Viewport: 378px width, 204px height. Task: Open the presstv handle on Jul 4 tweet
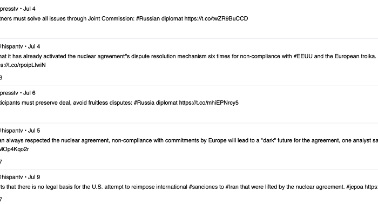coord(9,9)
